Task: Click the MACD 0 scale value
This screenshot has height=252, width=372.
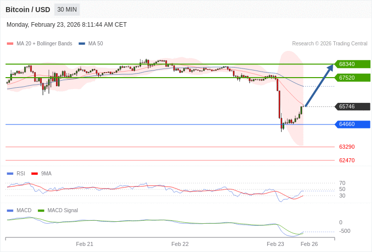Action: pos(341,223)
